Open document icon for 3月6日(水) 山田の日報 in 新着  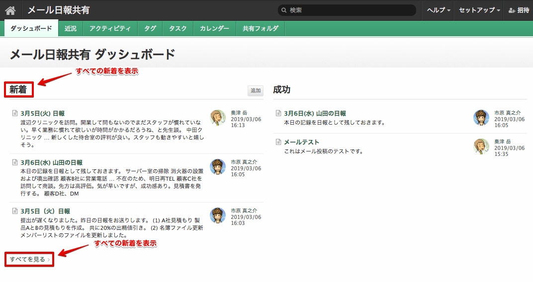pyautogui.click(x=15, y=162)
